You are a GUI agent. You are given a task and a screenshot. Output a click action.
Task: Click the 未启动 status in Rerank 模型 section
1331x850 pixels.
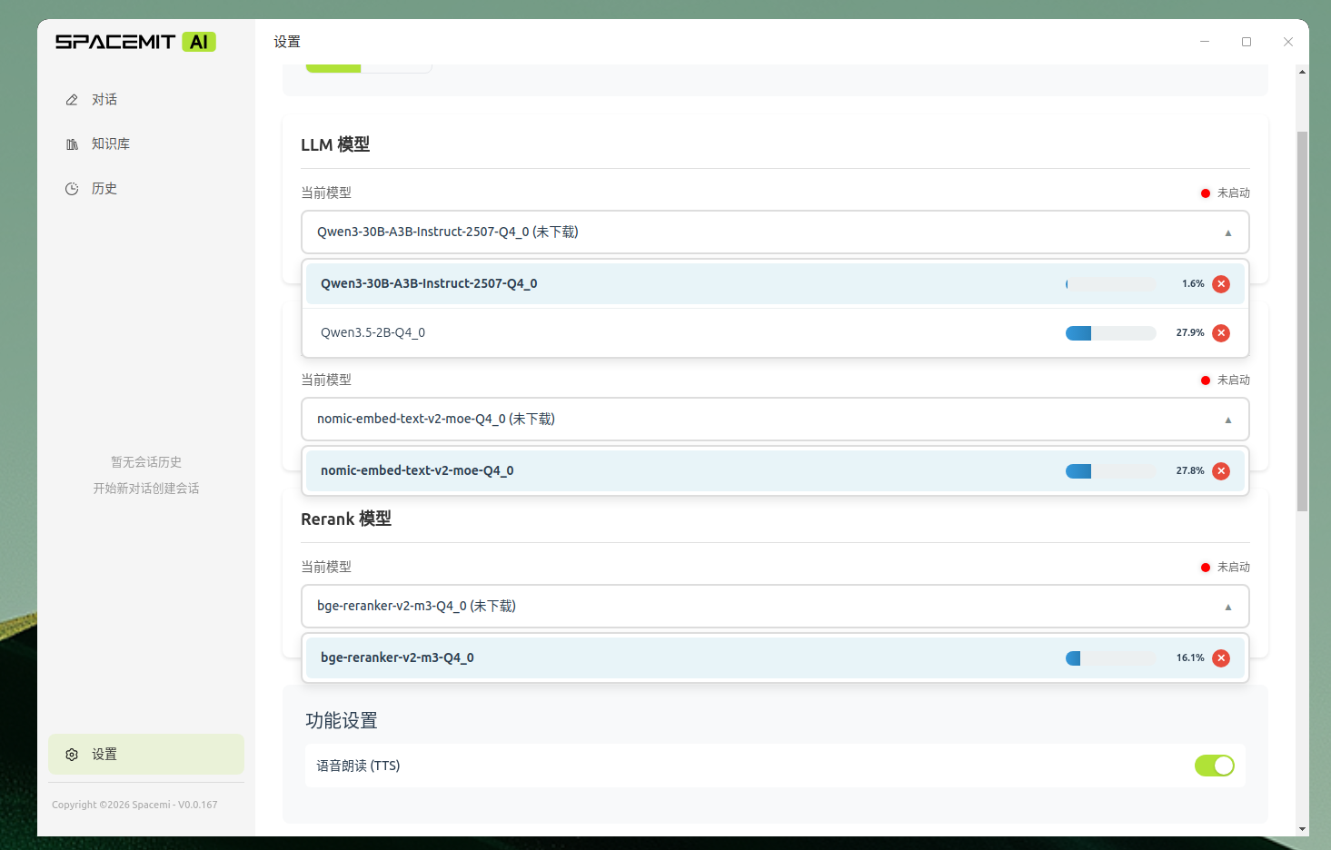point(1234,568)
